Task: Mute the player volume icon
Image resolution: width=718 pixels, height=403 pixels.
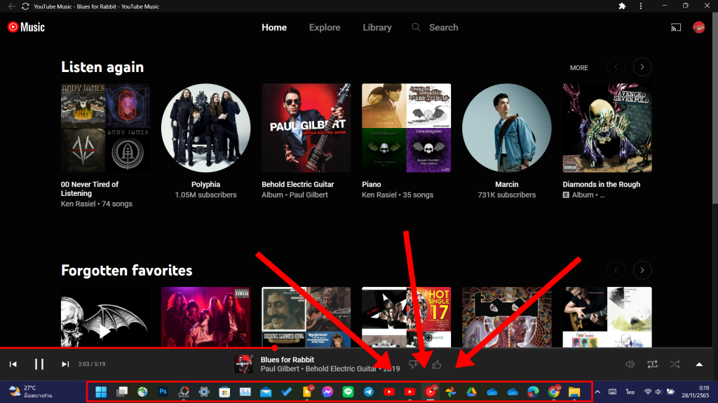Action: pos(630,364)
